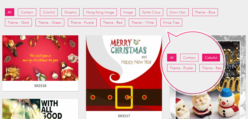Choose Theme - Red in the top filter rows
The width and height of the screenshot is (248, 119).
(113, 22)
